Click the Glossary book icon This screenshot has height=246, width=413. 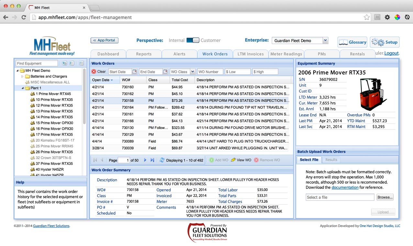(343, 42)
